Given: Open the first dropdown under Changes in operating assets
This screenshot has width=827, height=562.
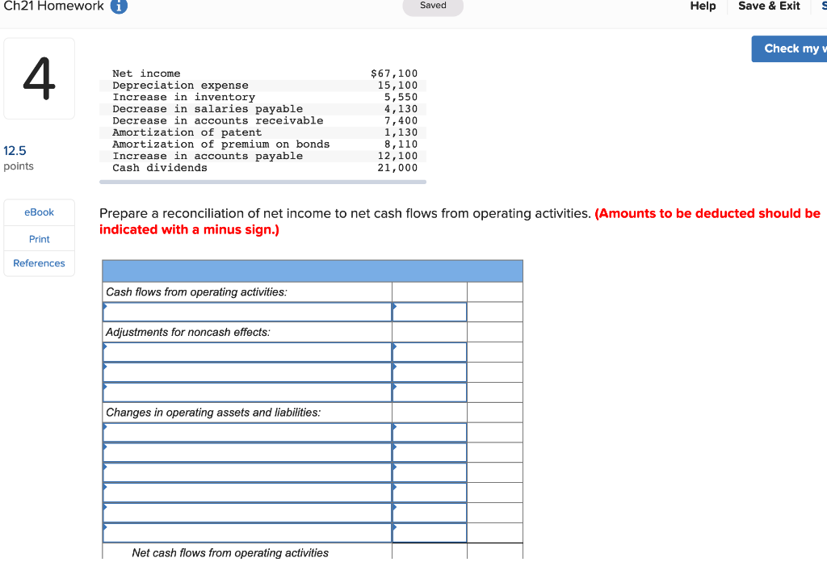Looking at the screenshot, I should 247,432.
